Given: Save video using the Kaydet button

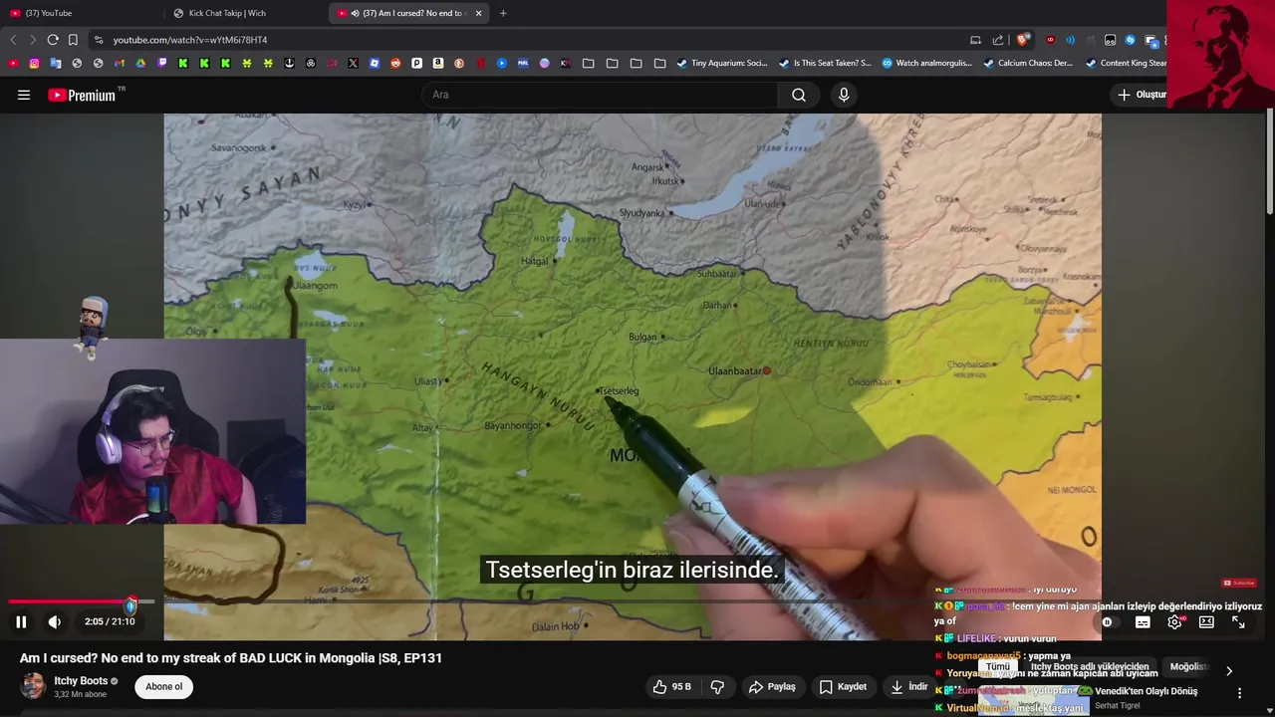Looking at the screenshot, I should (x=843, y=686).
